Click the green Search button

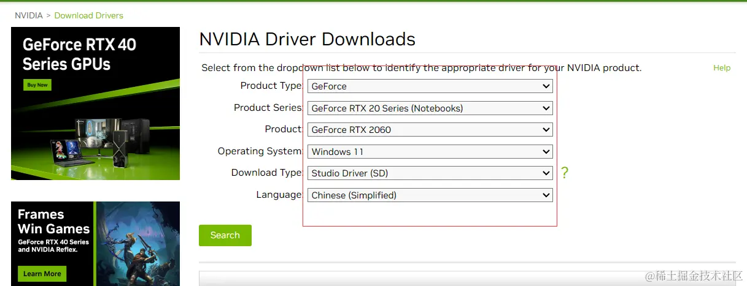click(225, 235)
